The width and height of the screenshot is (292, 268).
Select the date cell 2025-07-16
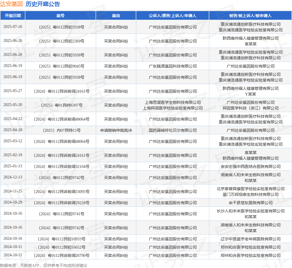point(13,27)
